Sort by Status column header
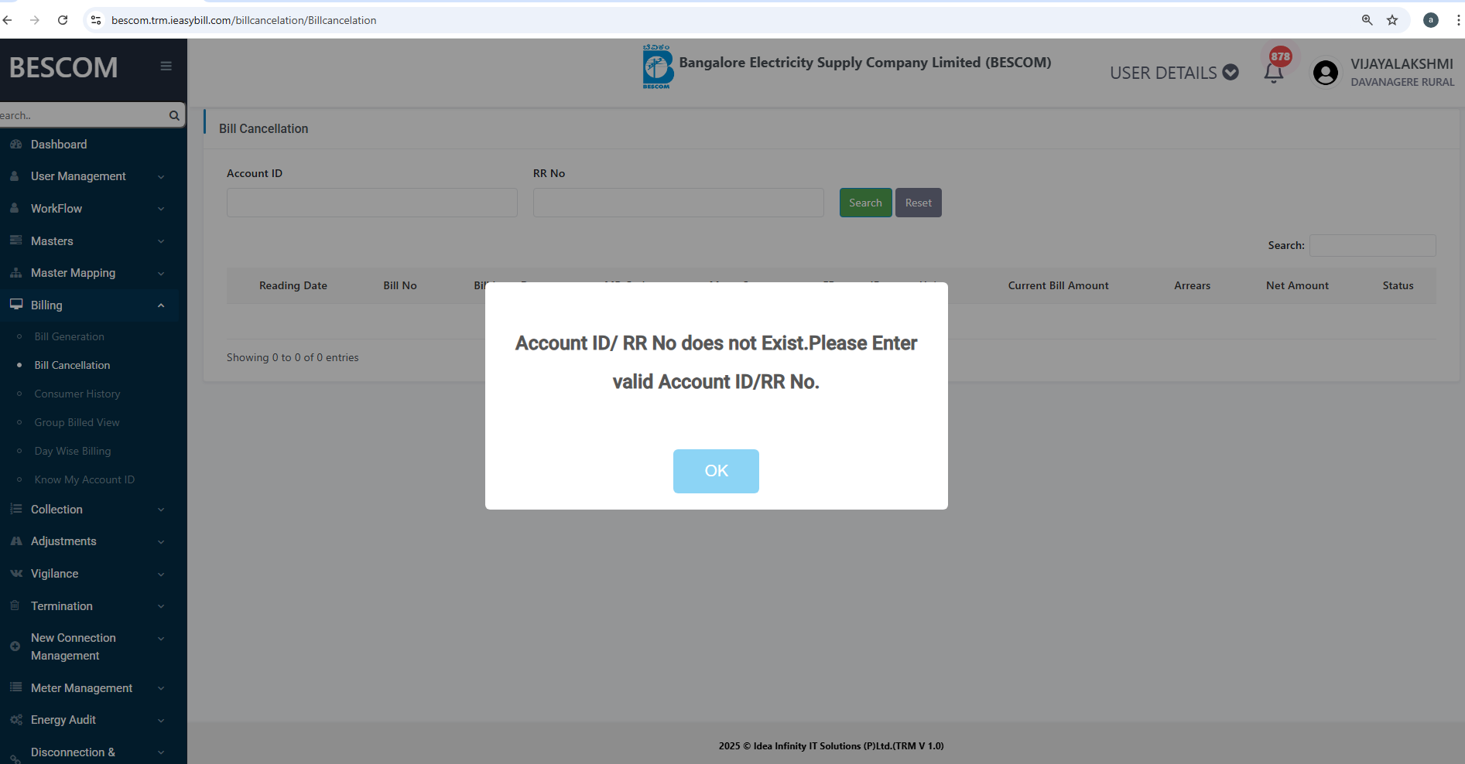This screenshot has height=764, width=1465. pyautogui.click(x=1398, y=285)
